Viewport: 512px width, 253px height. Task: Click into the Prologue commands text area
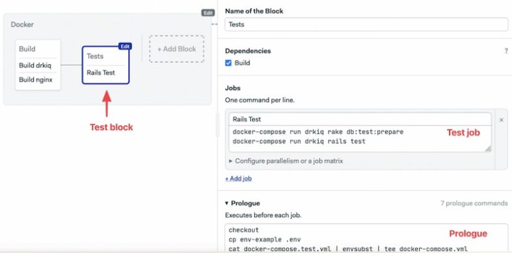click(366, 238)
